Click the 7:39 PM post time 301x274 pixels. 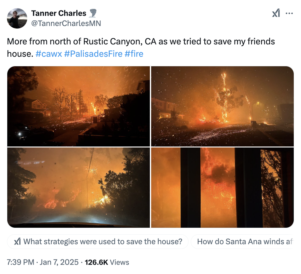21,262
